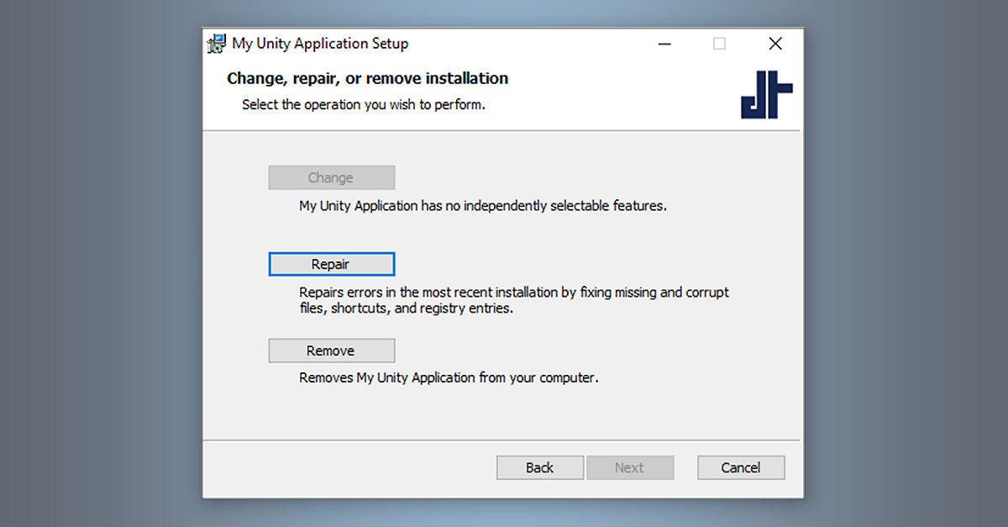
Task: Choose Remove to uninstall the application
Action: coord(332,350)
